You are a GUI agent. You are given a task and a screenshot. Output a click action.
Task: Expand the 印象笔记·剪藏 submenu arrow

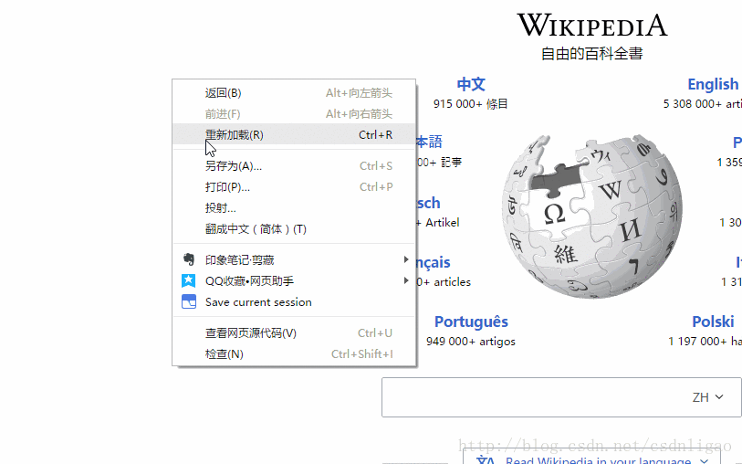(x=405, y=259)
